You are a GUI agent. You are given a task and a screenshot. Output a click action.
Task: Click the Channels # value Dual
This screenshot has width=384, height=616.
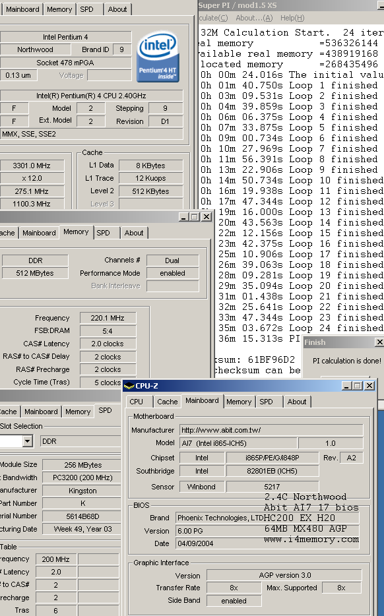(x=173, y=261)
